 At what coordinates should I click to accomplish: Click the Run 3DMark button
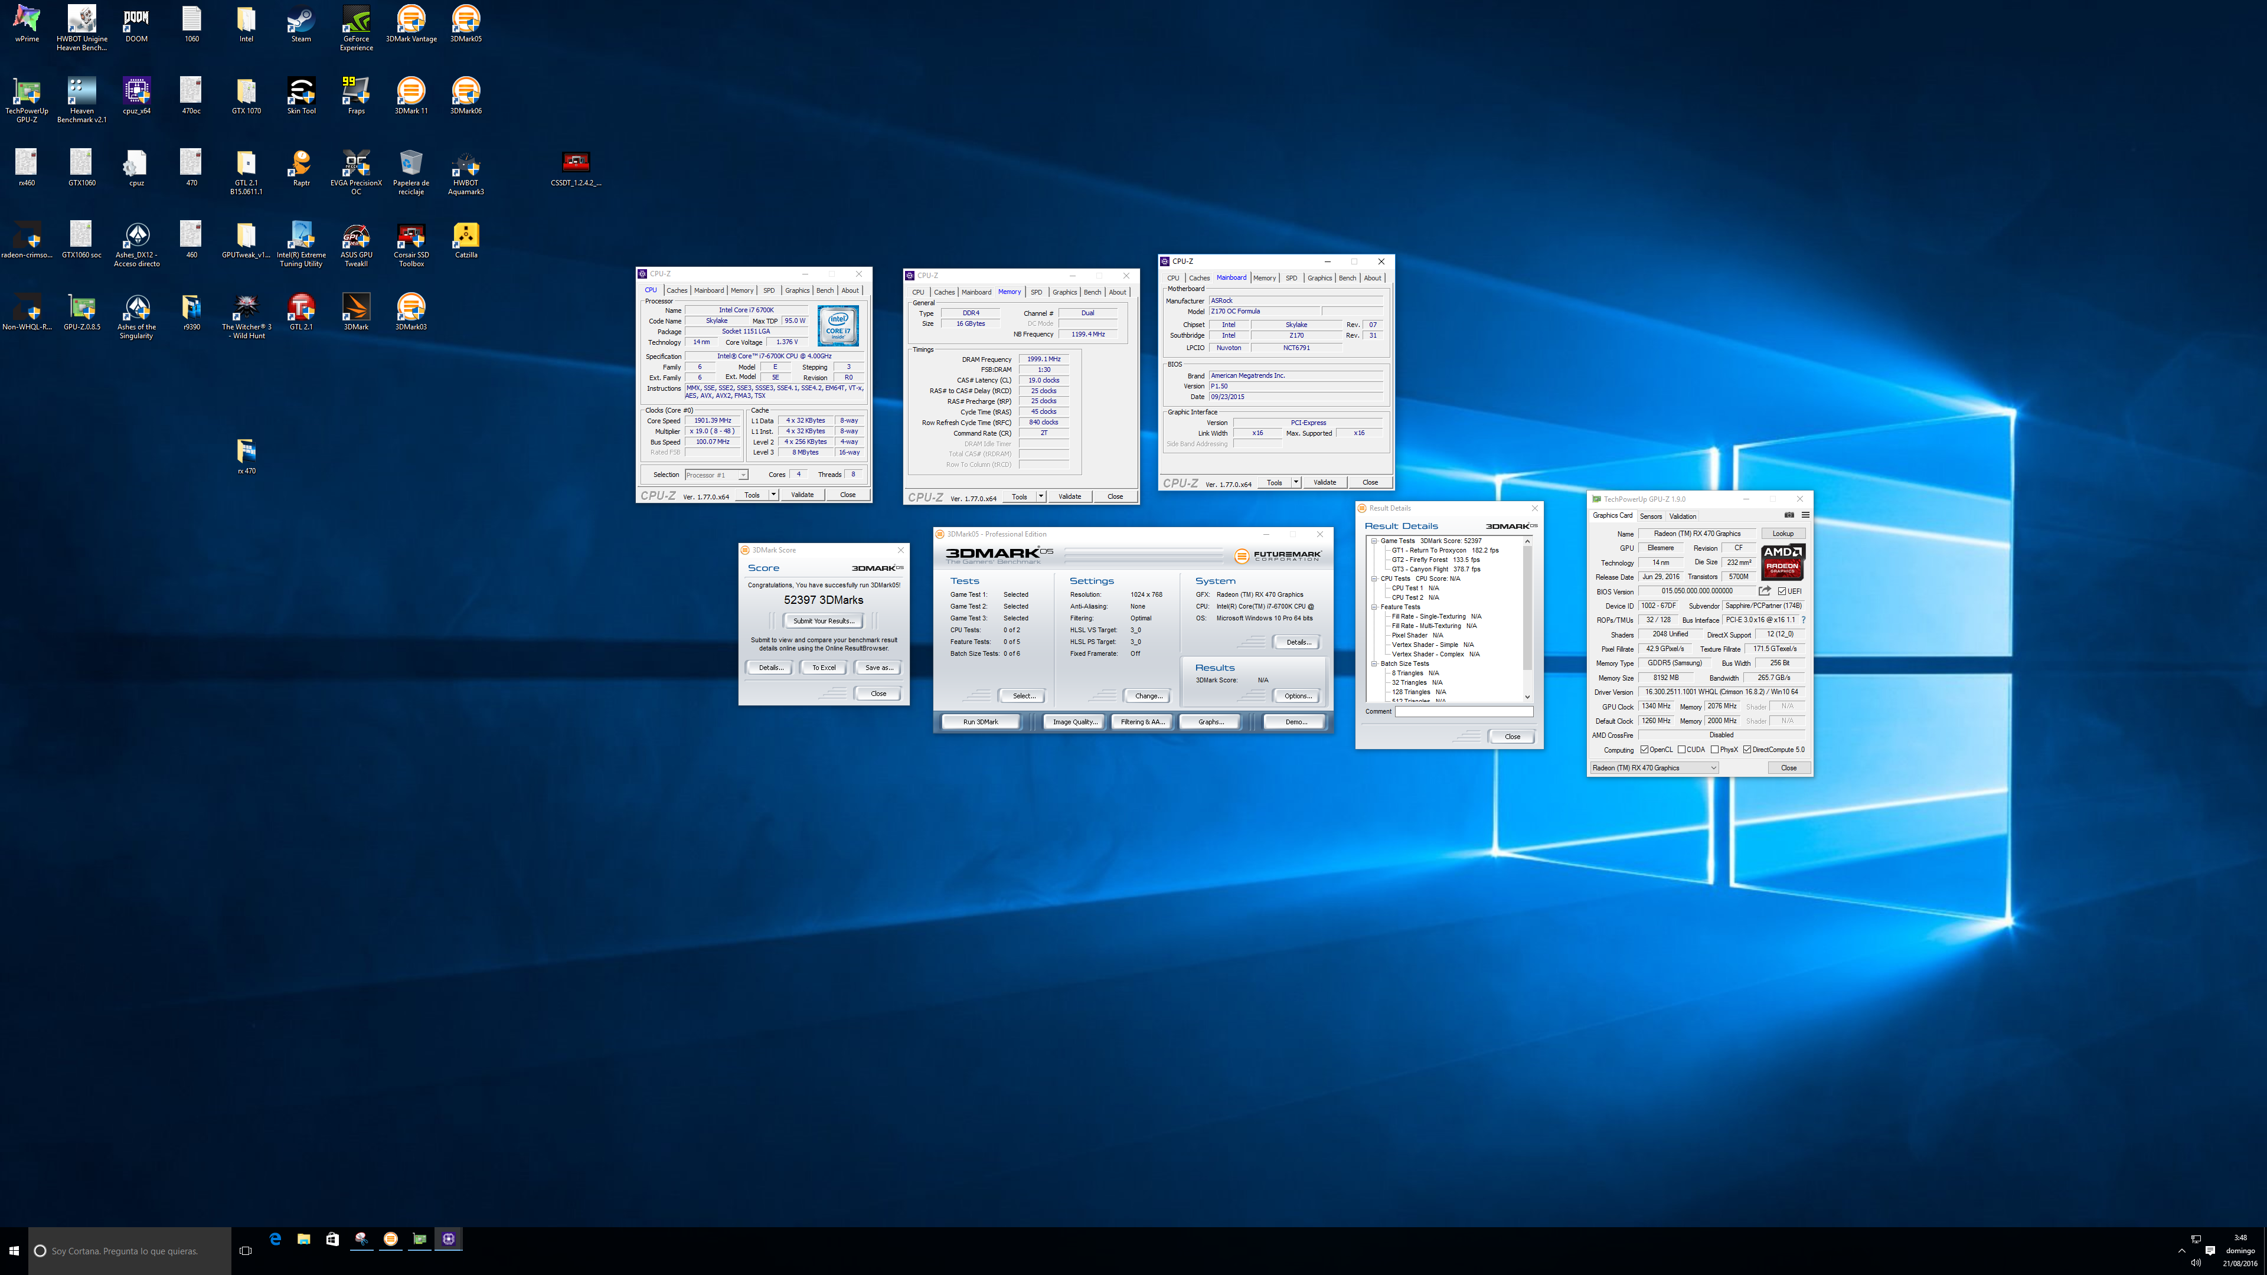981,721
